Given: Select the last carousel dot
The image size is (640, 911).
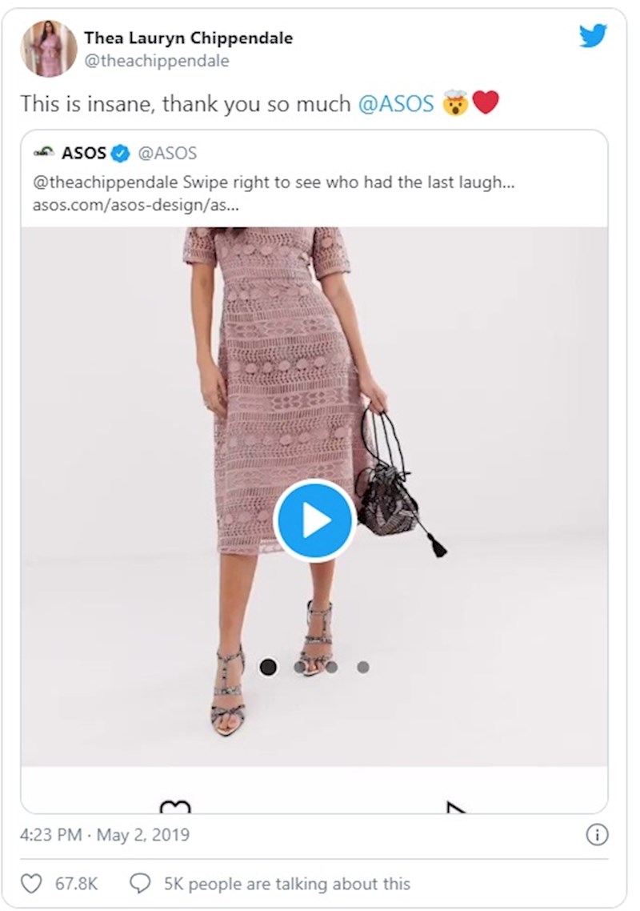Looking at the screenshot, I should [x=362, y=667].
